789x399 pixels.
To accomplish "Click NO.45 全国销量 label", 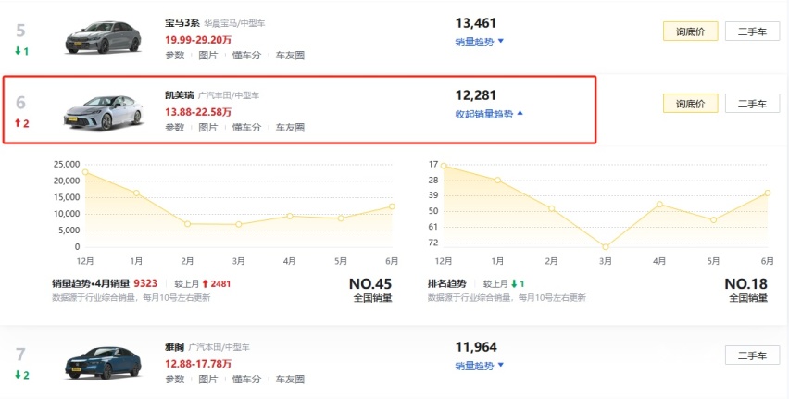I will coord(370,291).
